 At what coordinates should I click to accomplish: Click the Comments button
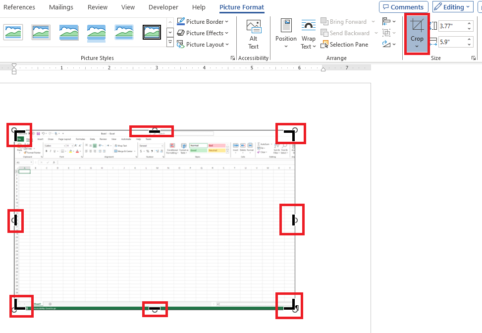pos(404,7)
